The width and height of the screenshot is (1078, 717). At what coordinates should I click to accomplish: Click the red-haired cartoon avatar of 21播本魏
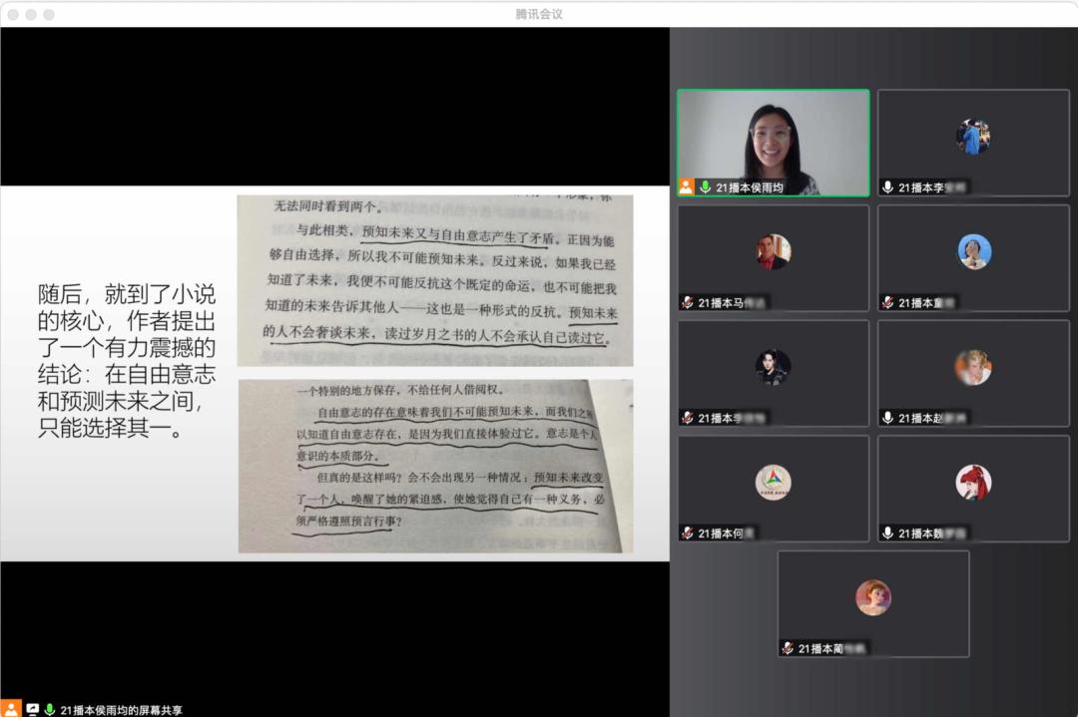point(973,483)
